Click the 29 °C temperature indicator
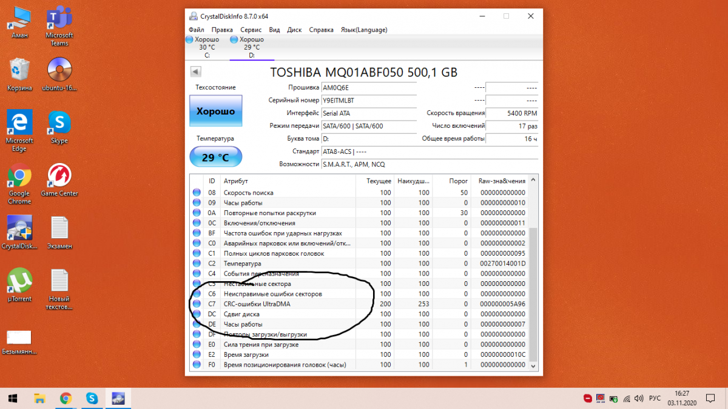The image size is (728, 409). [x=215, y=158]
